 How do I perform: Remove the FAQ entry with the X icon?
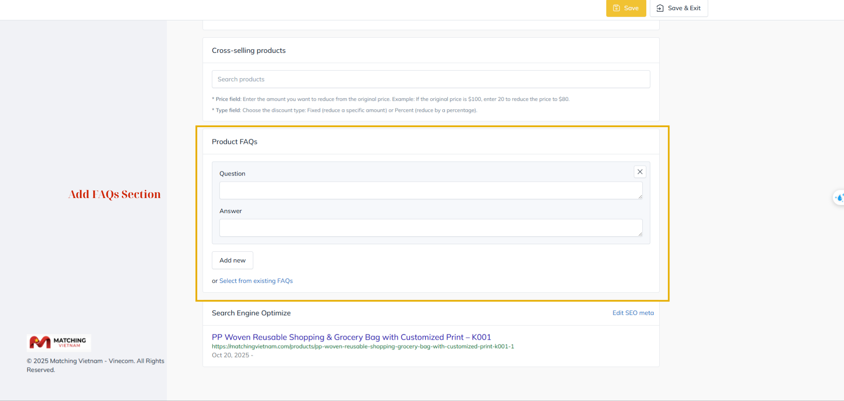click(x=640, y=172)
